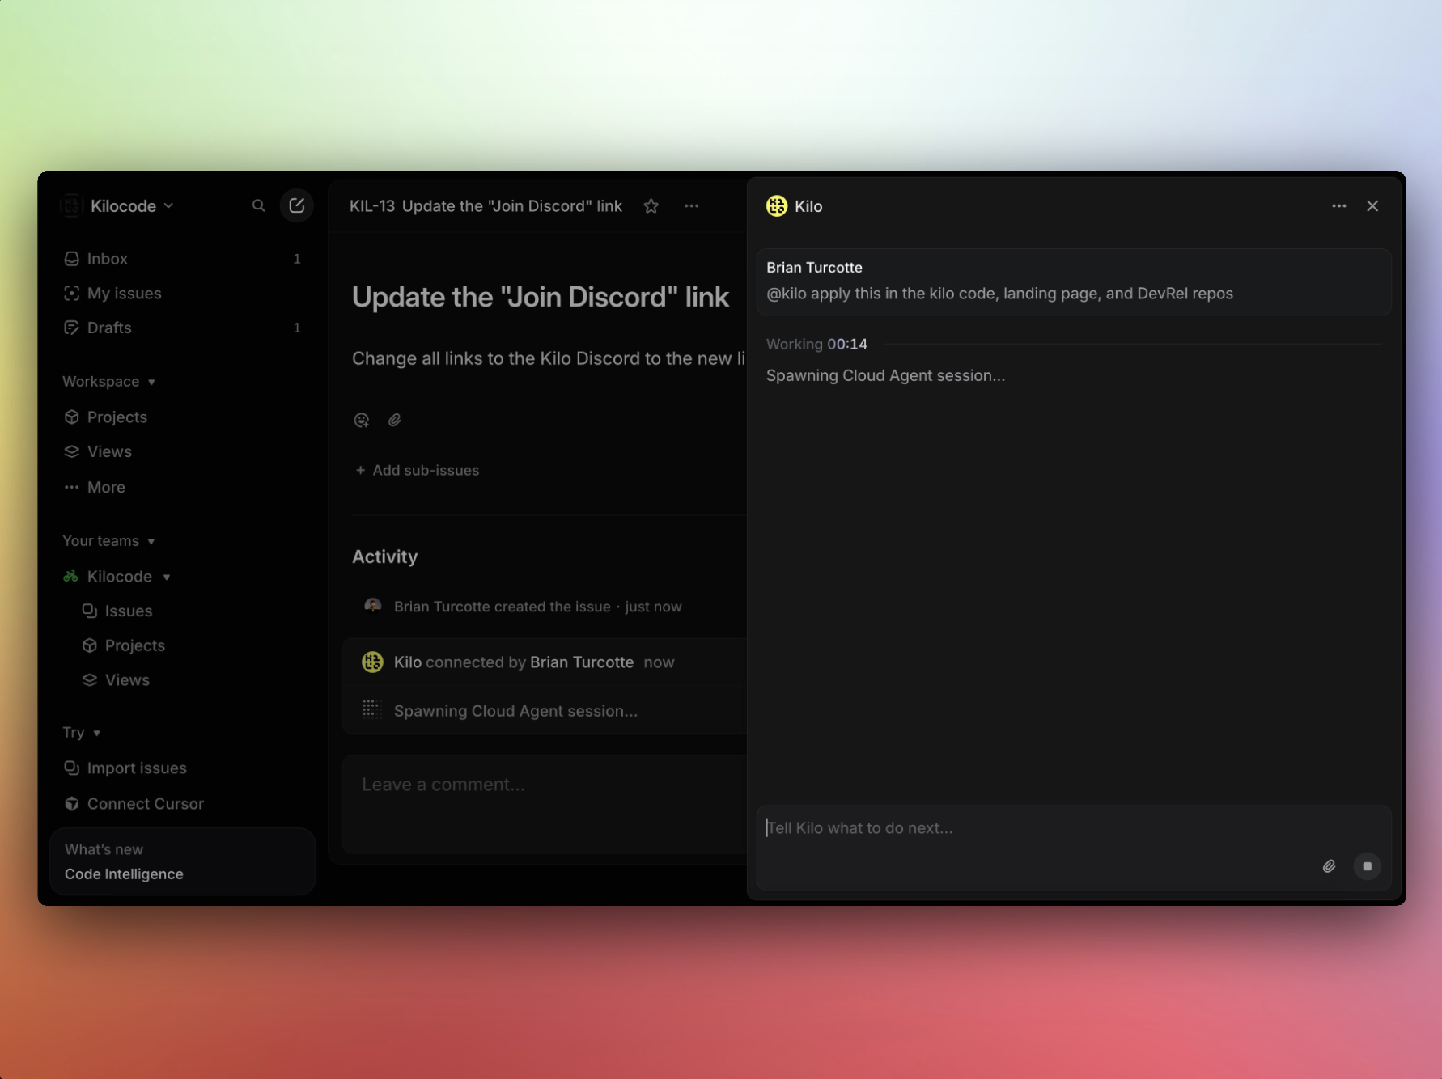This screenshot has height=1079, width=1442.
Task: Click the Kilocode workspace logo
Action: click(71, 205)
